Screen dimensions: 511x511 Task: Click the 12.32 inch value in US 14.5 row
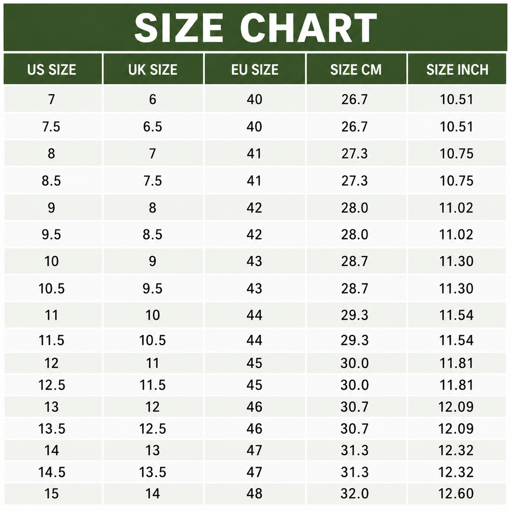pyautogui.click(x=457, y=472)
